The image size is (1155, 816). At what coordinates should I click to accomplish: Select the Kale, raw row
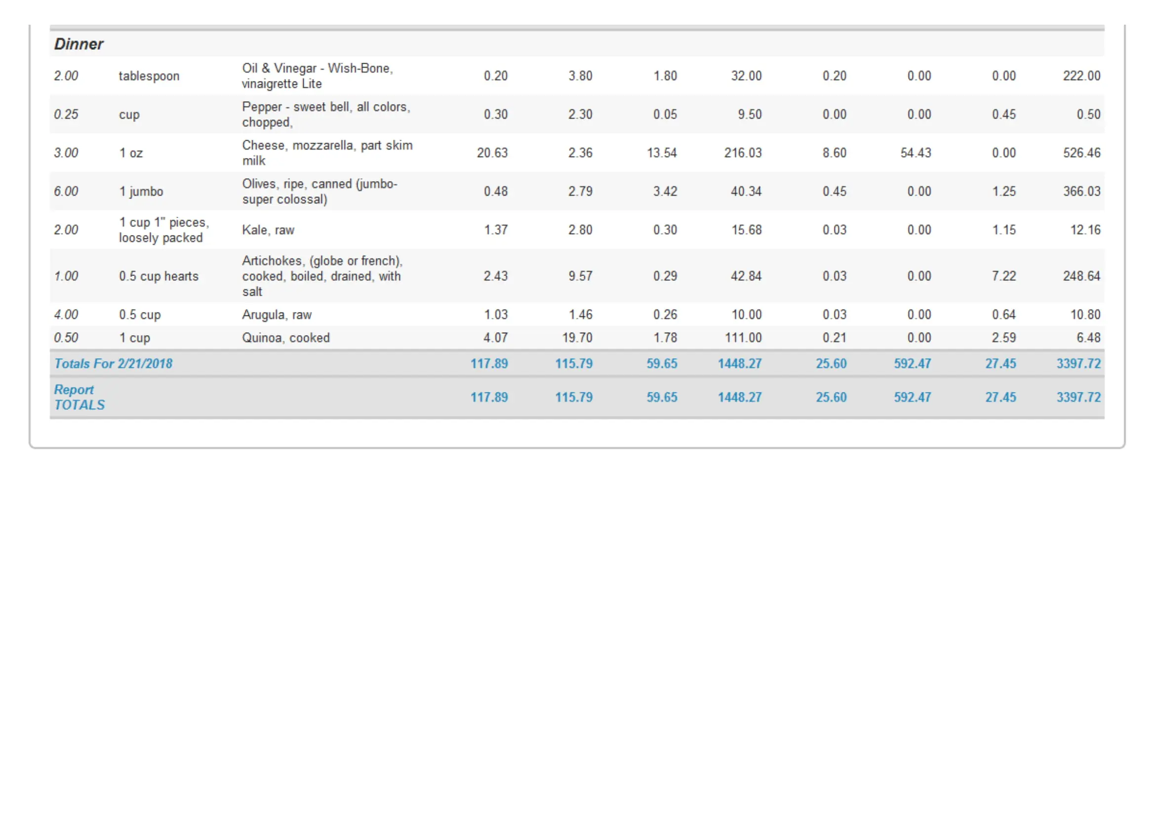tap(268, 230)
